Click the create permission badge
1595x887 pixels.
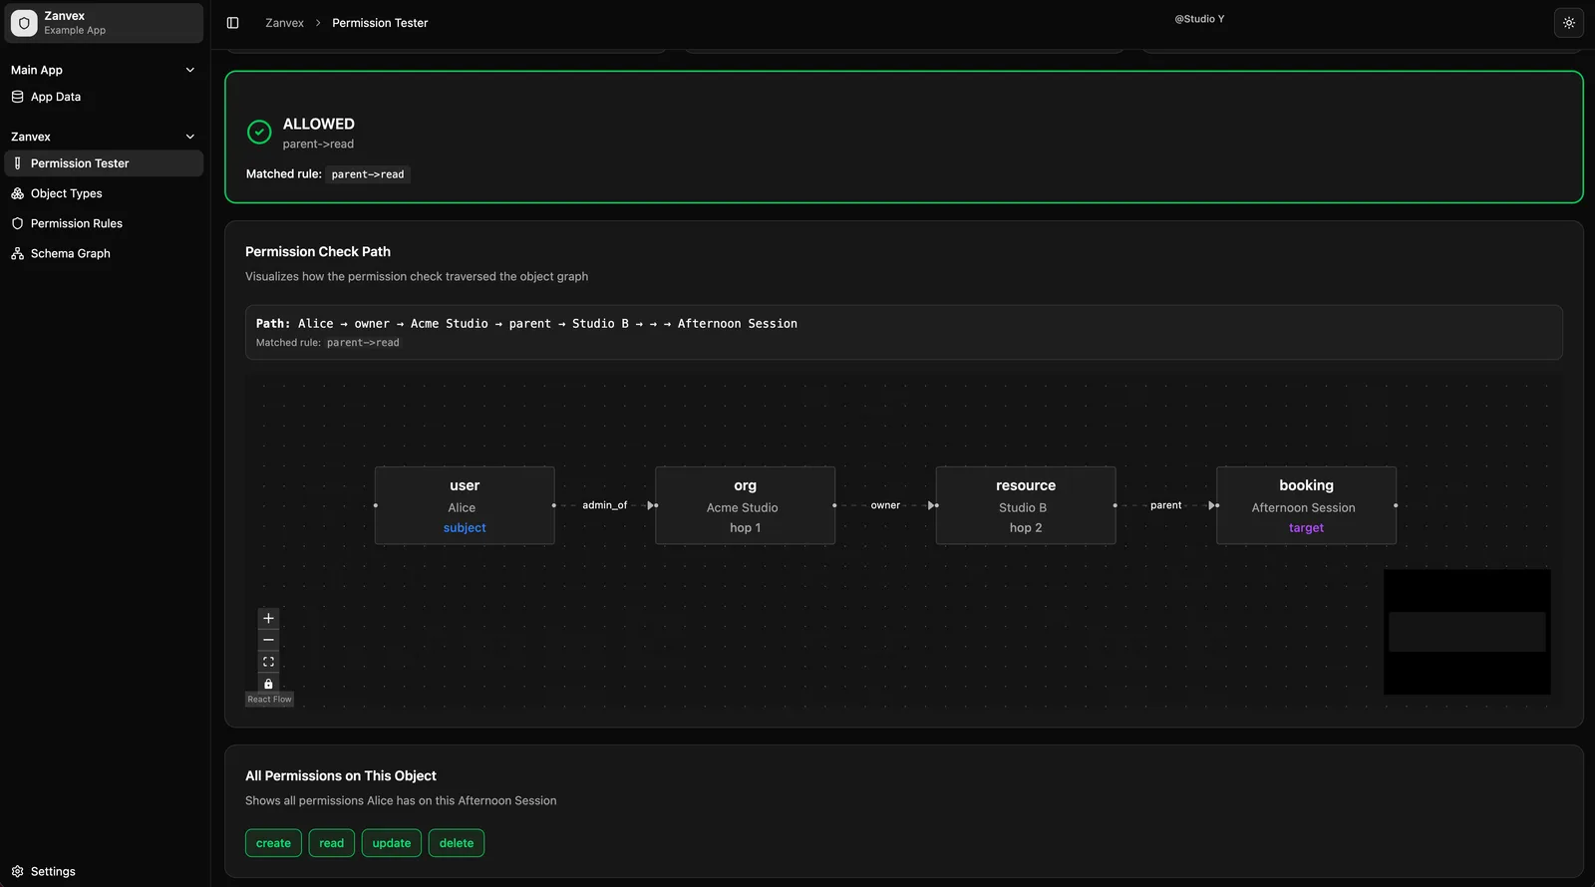point(273,843)
